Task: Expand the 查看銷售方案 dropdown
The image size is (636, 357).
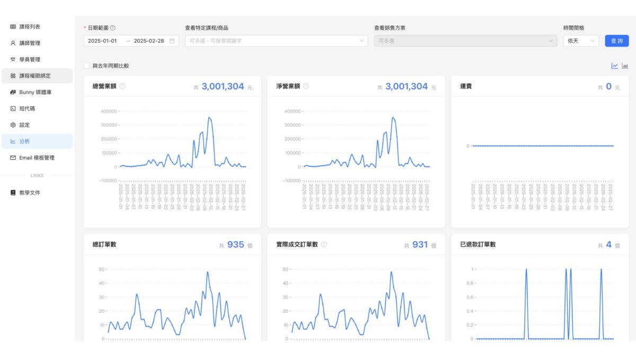Action: coord(465,41)
